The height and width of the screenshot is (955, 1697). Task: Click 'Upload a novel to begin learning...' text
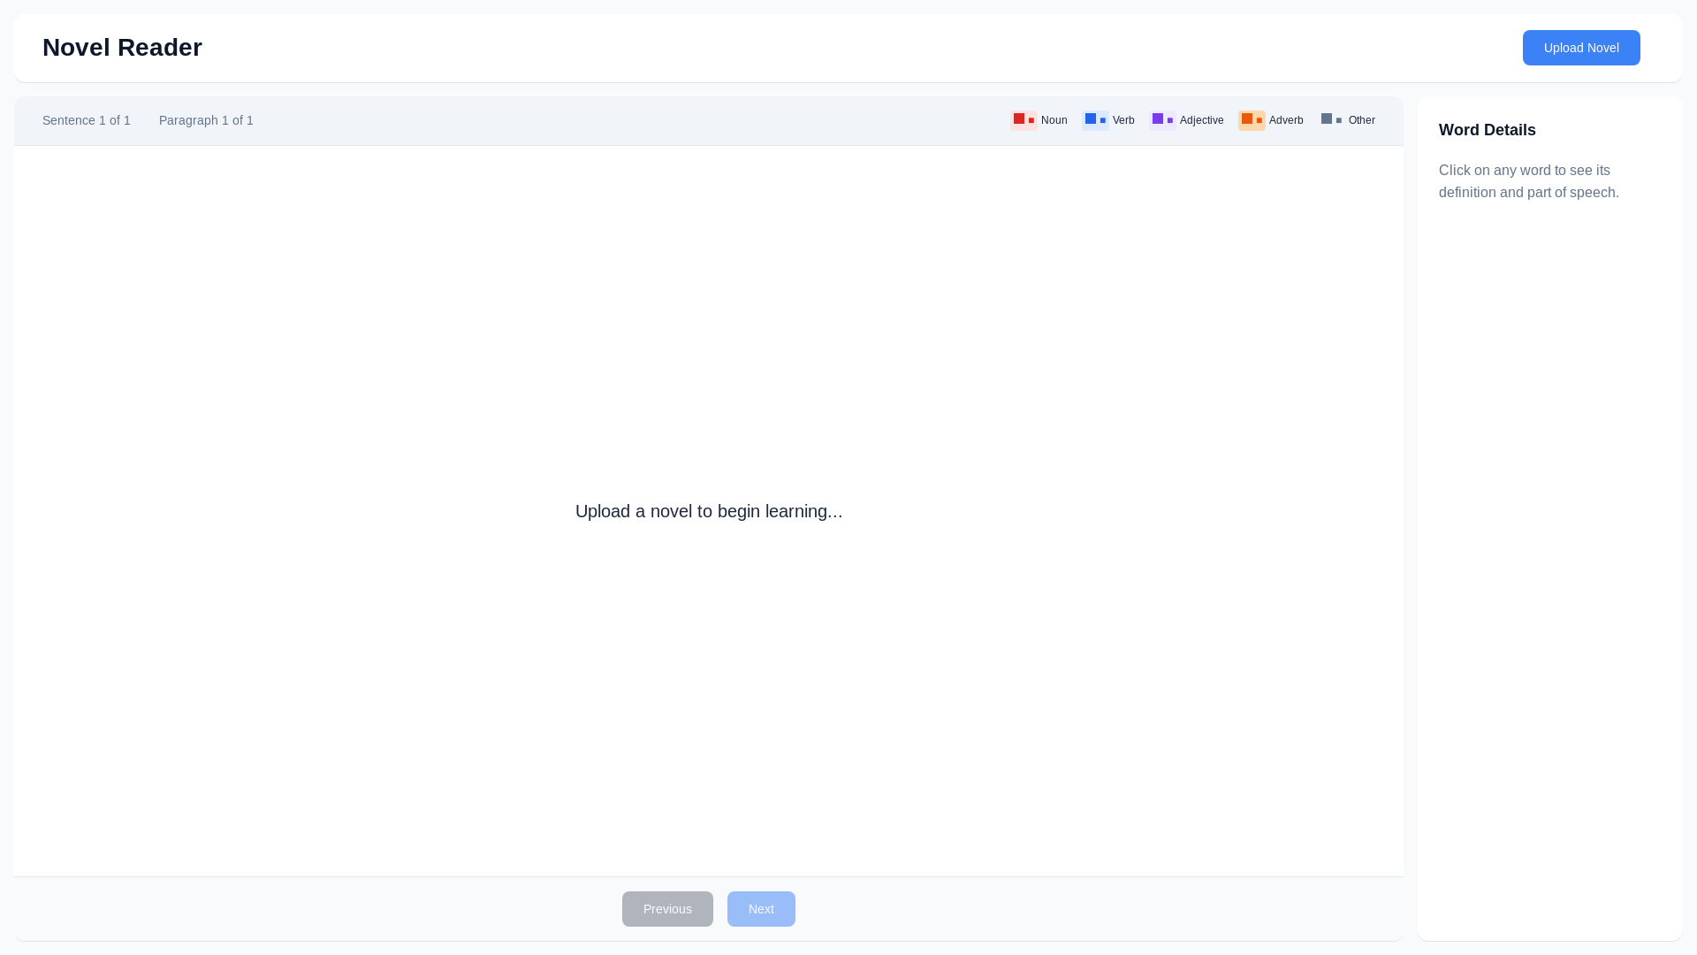tap(709, 511)
